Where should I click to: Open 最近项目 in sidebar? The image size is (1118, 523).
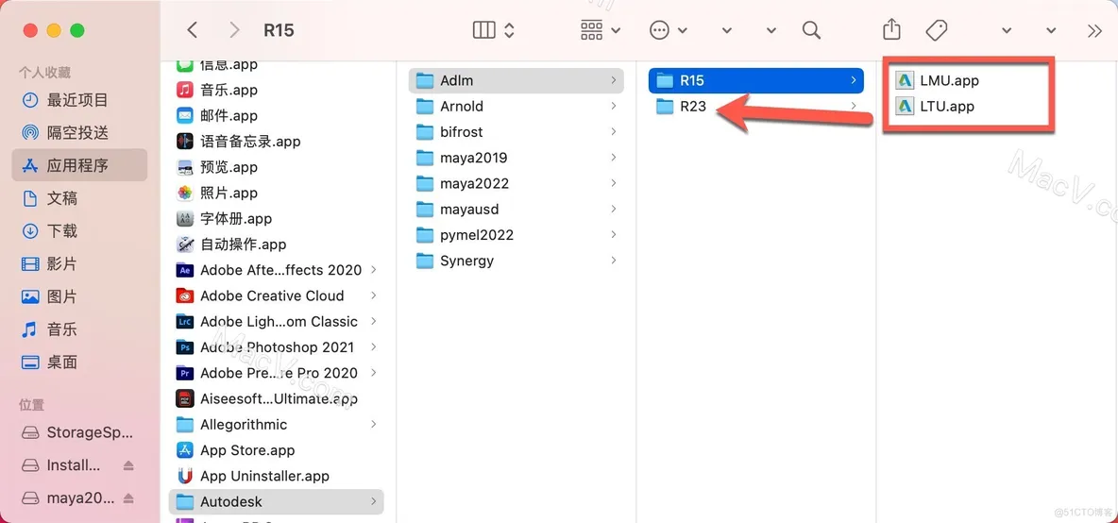pos(79,100)
